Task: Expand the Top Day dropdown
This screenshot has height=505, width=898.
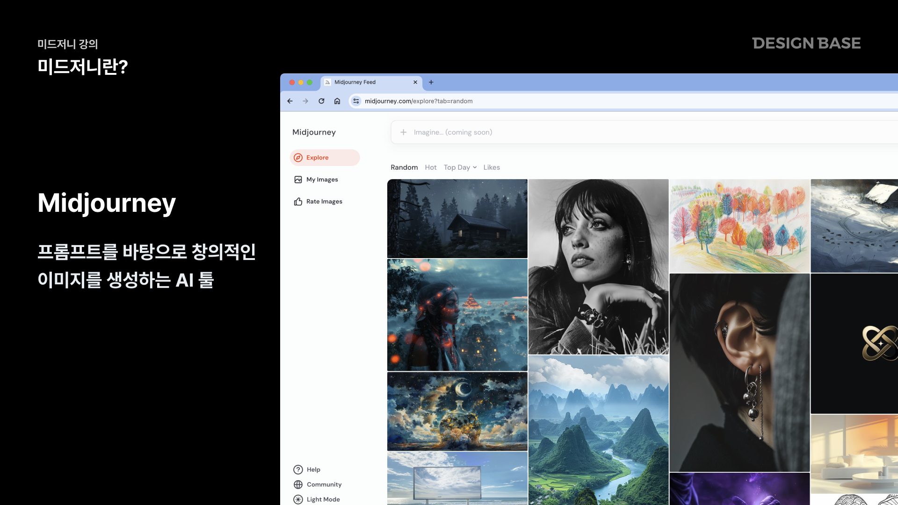Action: coord(460,167)
